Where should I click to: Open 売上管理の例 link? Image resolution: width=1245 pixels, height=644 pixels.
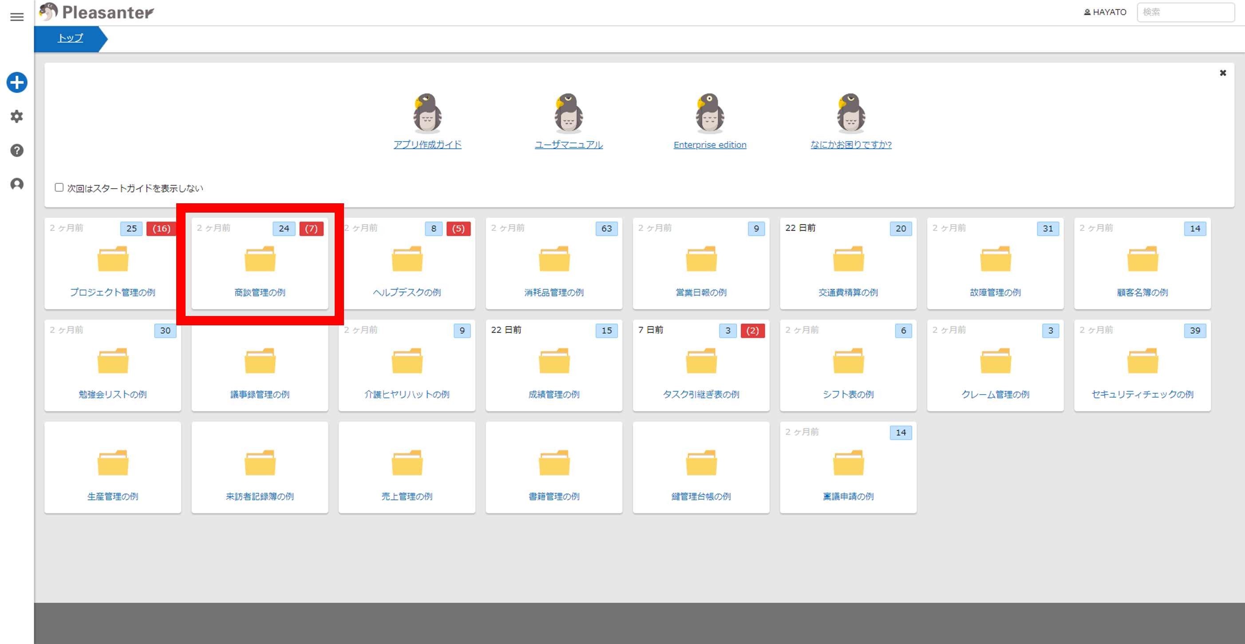(407, 496)
